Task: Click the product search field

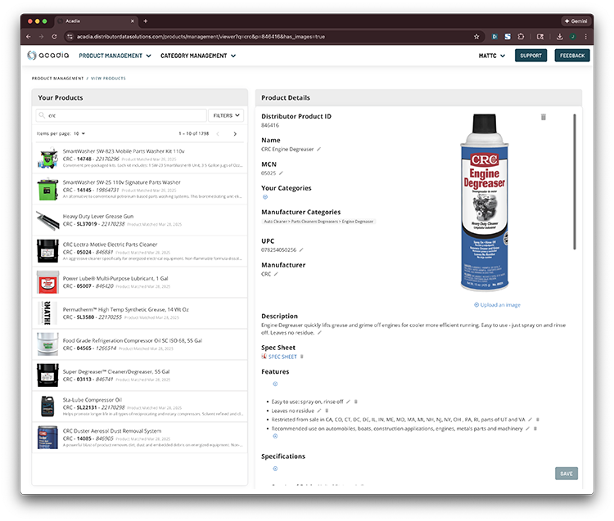Action: coord(121,115)
